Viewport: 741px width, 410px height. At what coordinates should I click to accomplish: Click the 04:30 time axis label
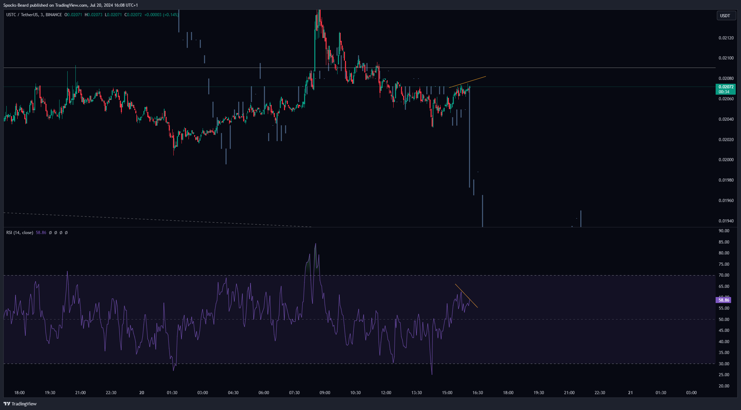[x=233, y=393]
